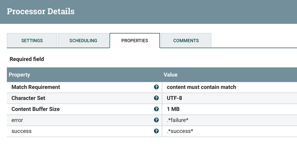297x154 pixels.
Task: Click the Property column header
Action: click(x=19, y=75)
